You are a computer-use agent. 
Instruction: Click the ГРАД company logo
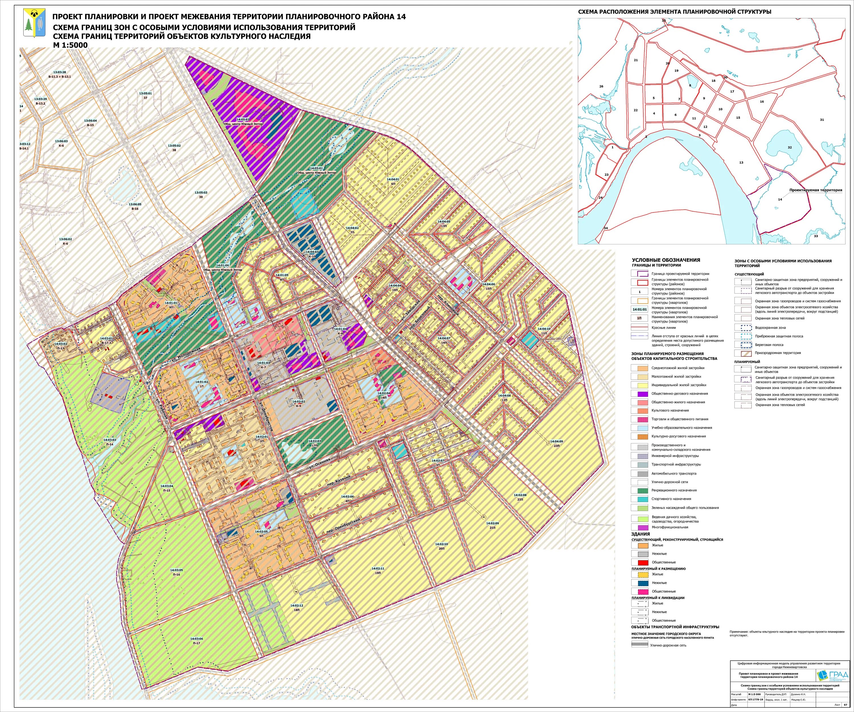[833, 675]
